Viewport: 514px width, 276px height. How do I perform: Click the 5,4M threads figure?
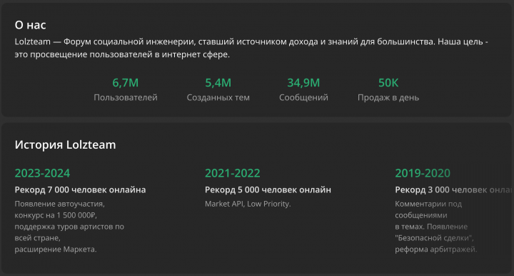(218, 83)
